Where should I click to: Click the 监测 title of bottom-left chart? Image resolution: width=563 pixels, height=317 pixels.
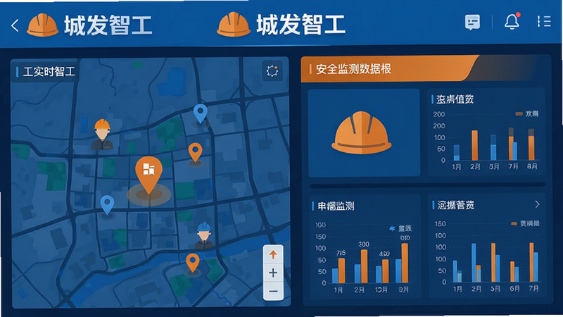tap(336, 206)
